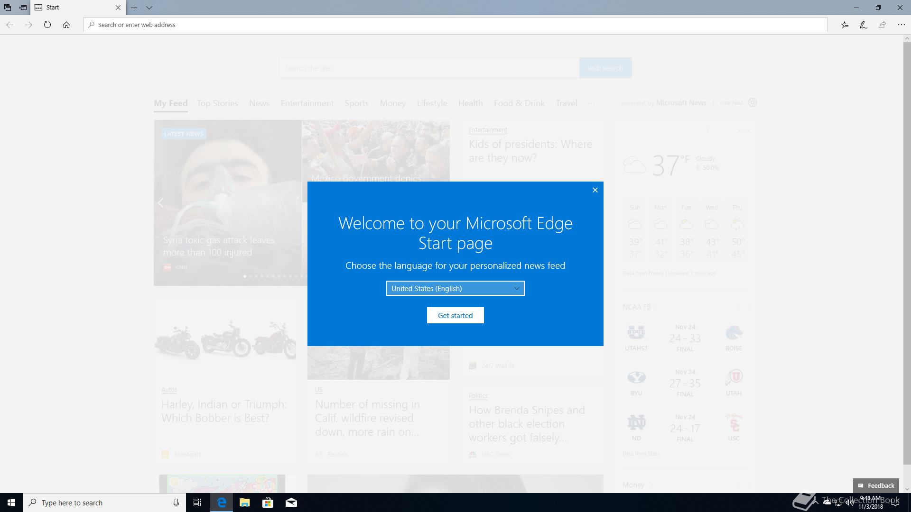Open the tabs you've set aside icon

[x=8, y=8]
